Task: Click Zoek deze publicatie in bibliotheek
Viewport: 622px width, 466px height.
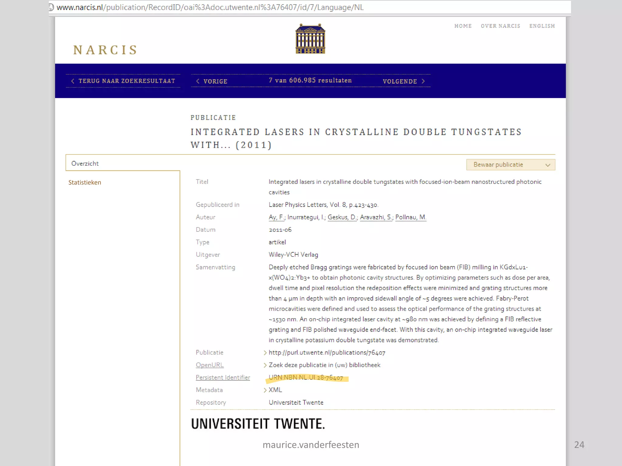Action: [324, 365]
